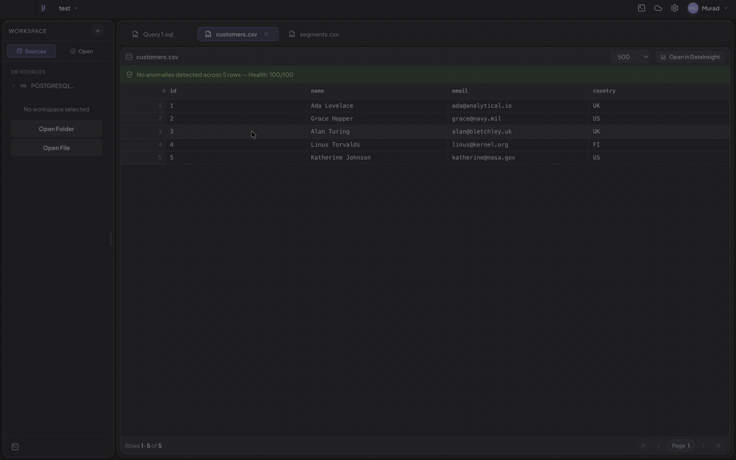Add new workspace with plus icon
This screenshot has height=460, width=736.
click(98, 31)
